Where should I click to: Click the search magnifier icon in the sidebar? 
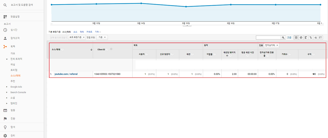pos(5,5)
